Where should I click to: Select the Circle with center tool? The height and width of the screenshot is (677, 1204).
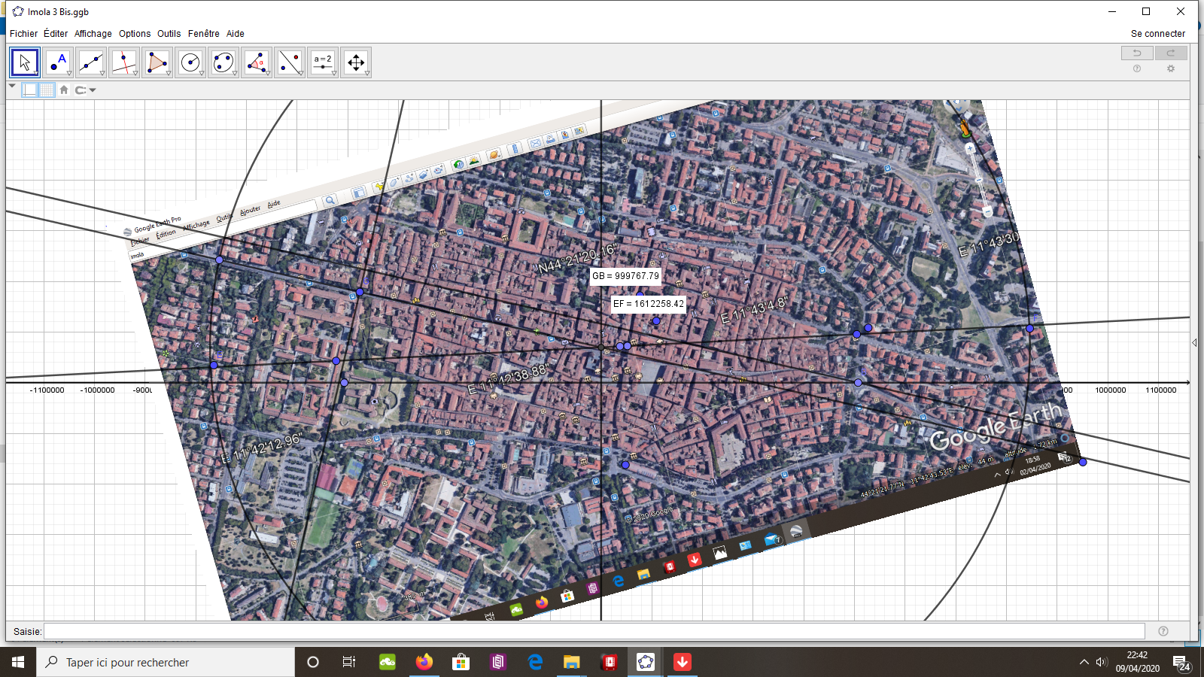click(x=190, y=62)
